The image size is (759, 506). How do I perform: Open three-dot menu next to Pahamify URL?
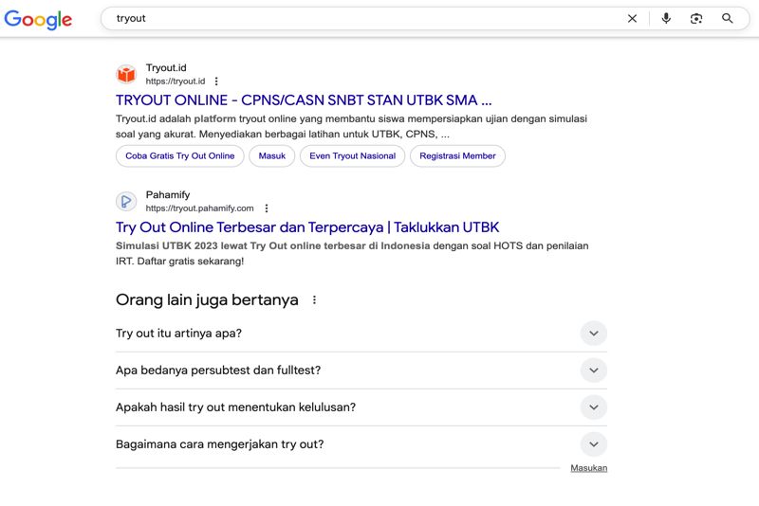pos(267,208)
